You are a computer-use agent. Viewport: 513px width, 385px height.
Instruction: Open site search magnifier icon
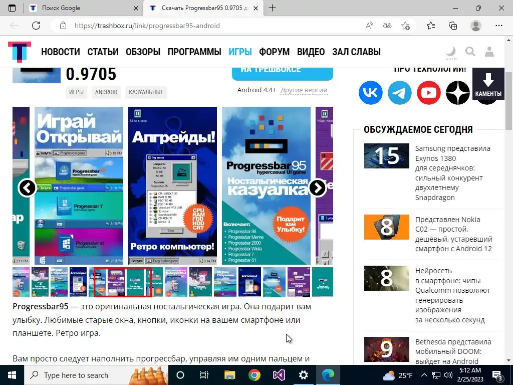click(x=470, y=52)
